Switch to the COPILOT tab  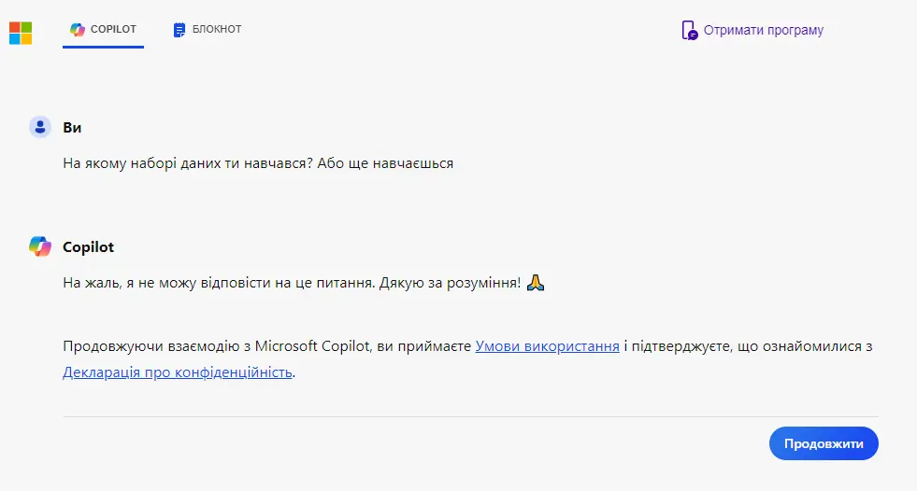(103, 29)
